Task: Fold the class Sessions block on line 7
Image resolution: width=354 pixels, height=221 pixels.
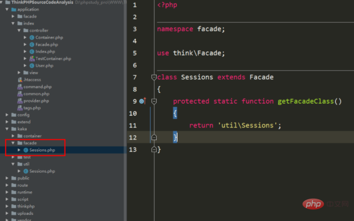Action: pos(154,77)
